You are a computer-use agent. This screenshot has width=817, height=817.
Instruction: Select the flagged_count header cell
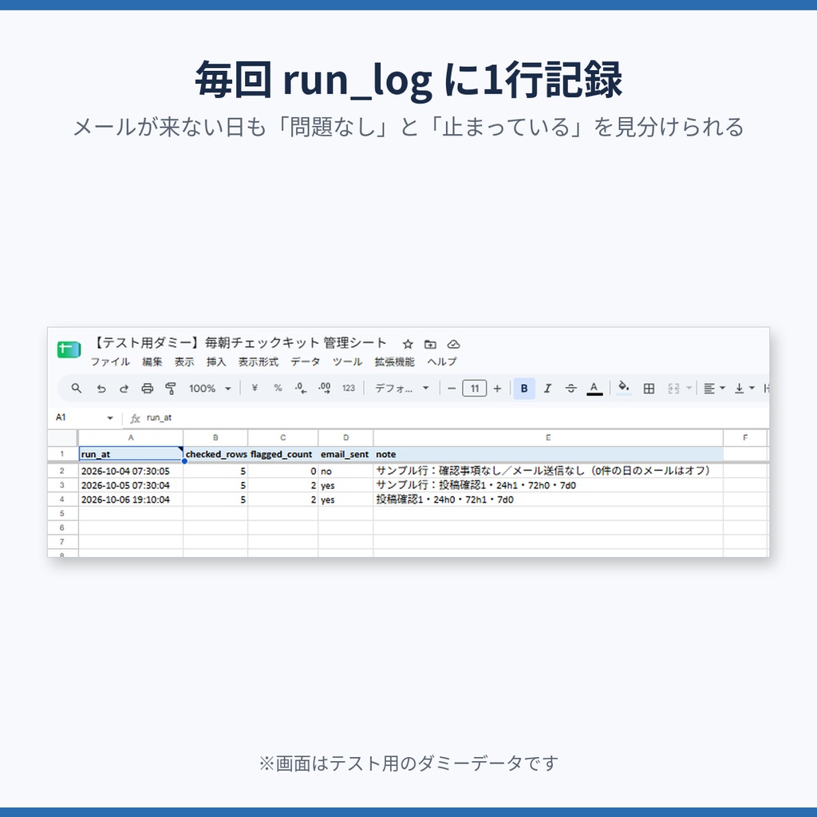(x=283, y=454)
